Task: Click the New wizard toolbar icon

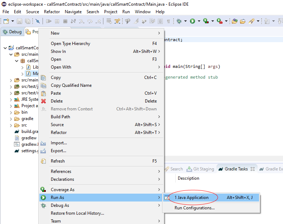Action: (6, 21)
